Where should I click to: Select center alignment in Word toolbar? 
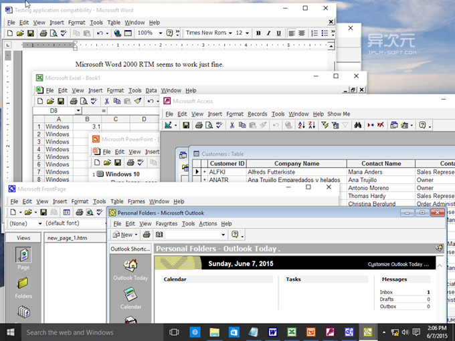click(302, 33)
